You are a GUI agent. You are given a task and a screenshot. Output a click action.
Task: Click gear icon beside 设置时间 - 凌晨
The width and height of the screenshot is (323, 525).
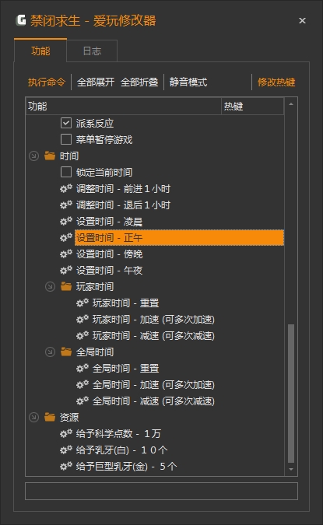tap(66, 222)
